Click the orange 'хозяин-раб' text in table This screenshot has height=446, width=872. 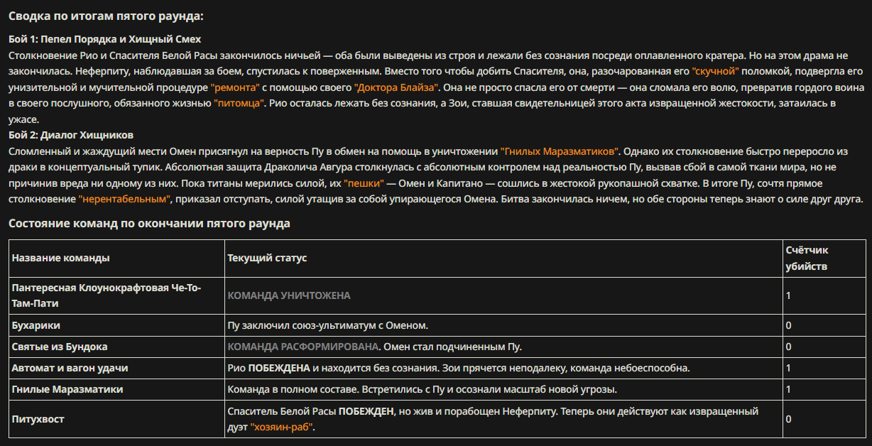[x=281, y=428]
